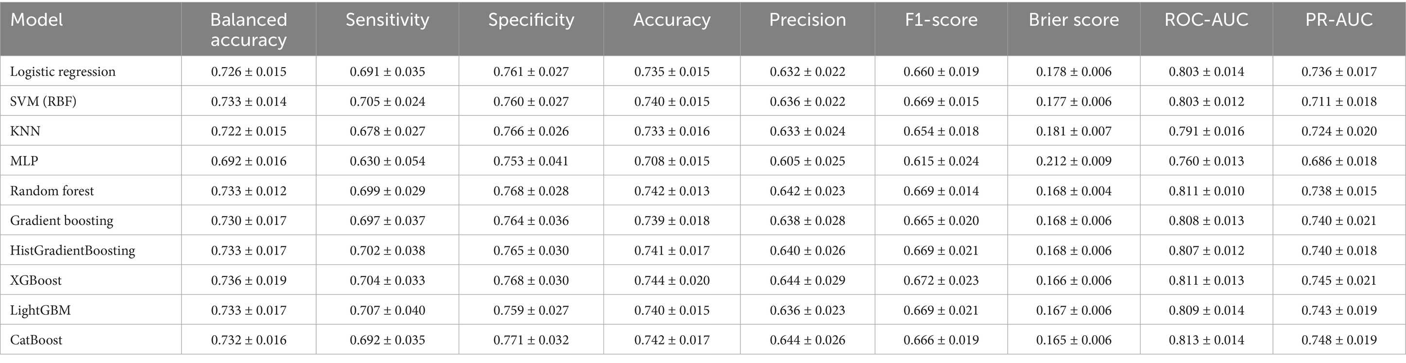Click the PR-AUC column header

(1339, 19)
